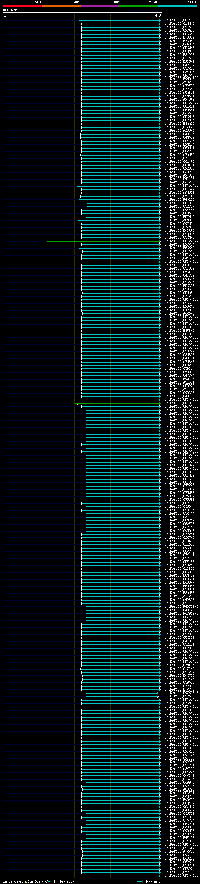Select hit label UniRef100_P97633-2
The image size is (200, 884).
[181, 693]
